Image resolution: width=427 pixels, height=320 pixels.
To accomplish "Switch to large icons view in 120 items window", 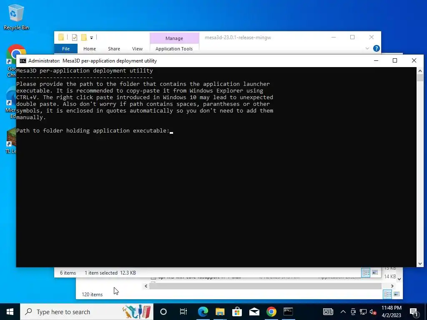I will coord(397,294).
